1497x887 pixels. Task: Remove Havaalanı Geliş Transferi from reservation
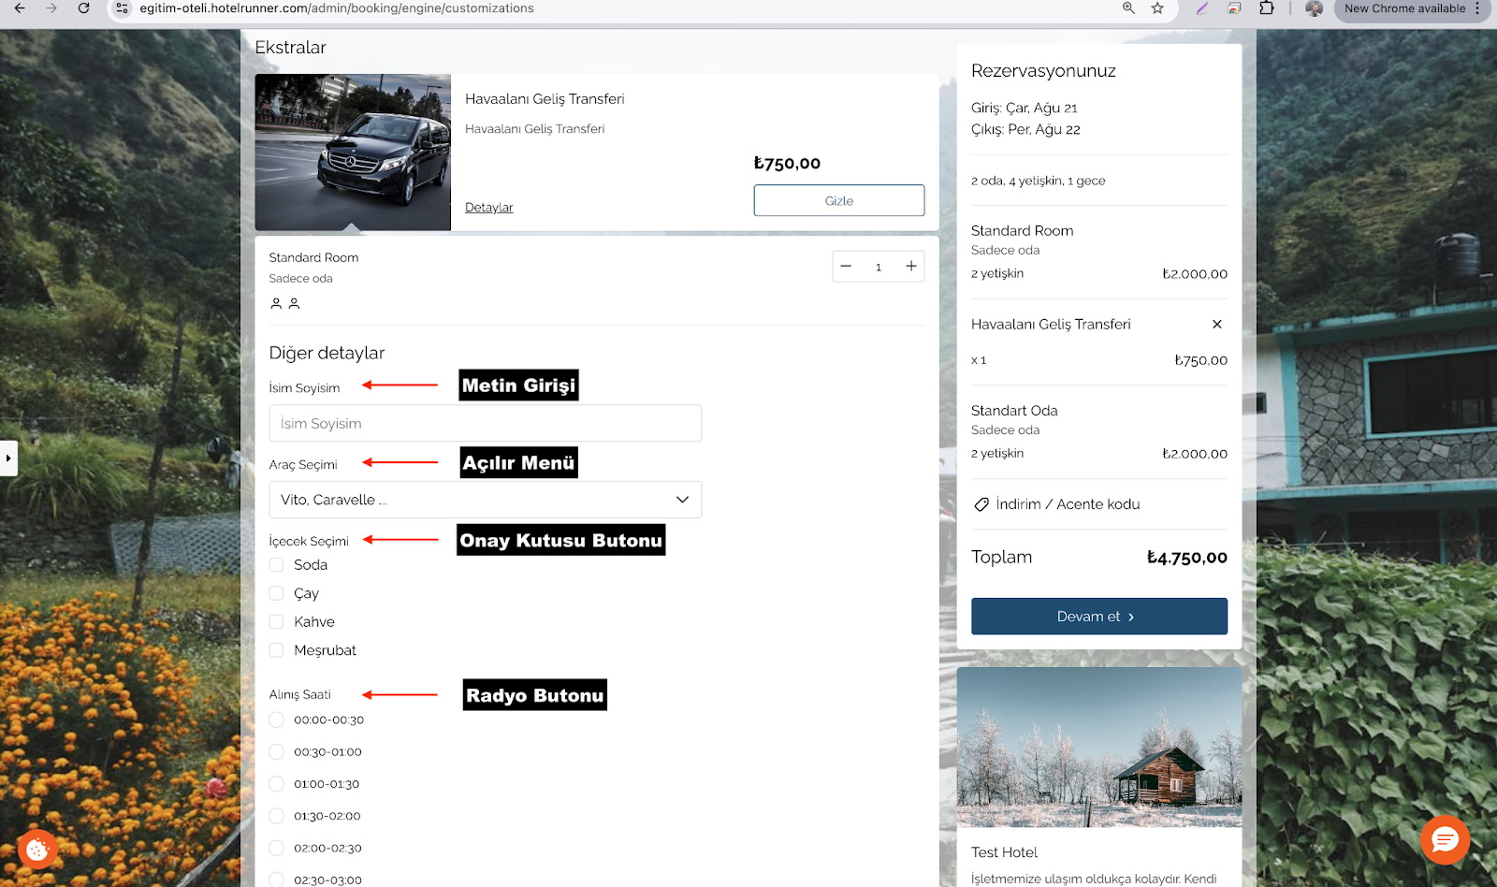point(1216,325)
